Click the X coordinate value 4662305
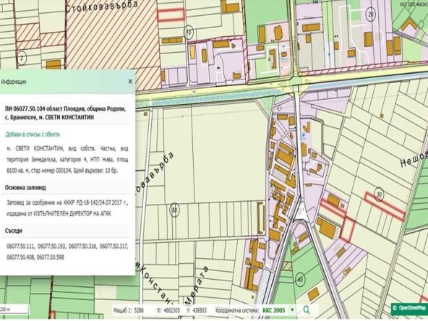The width and height of the screenshot is (428, 321). click(172, 310)
